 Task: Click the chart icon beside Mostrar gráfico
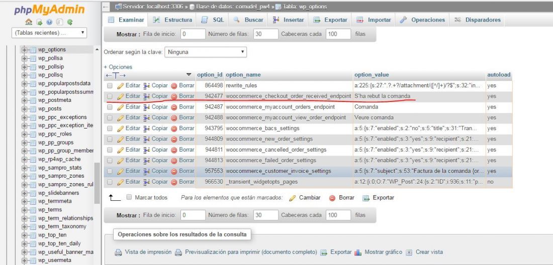(x=358, y=252)
